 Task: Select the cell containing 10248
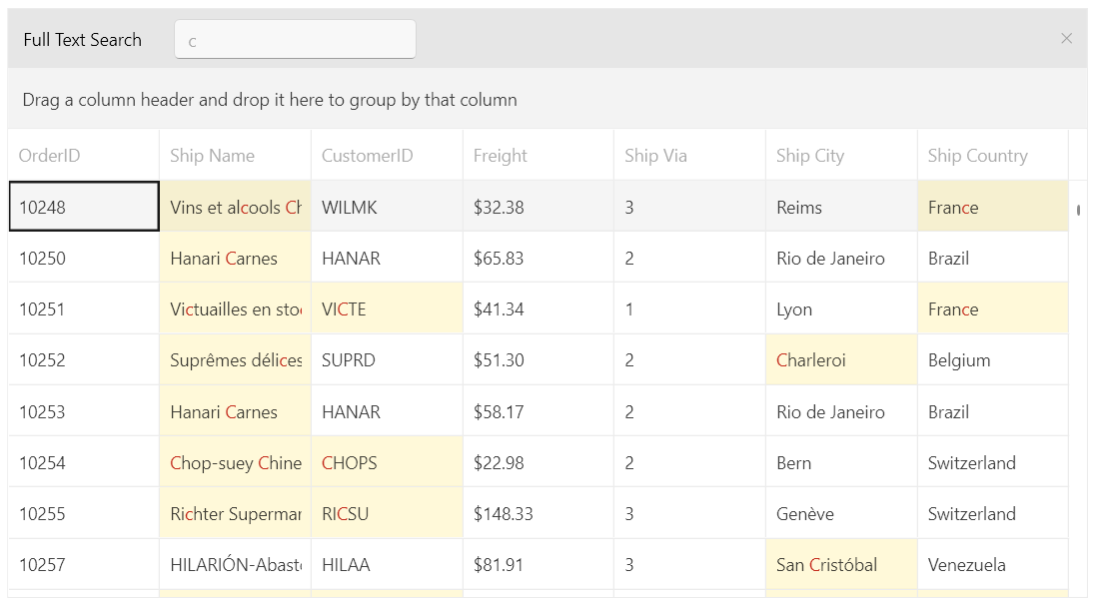point(83,207)
